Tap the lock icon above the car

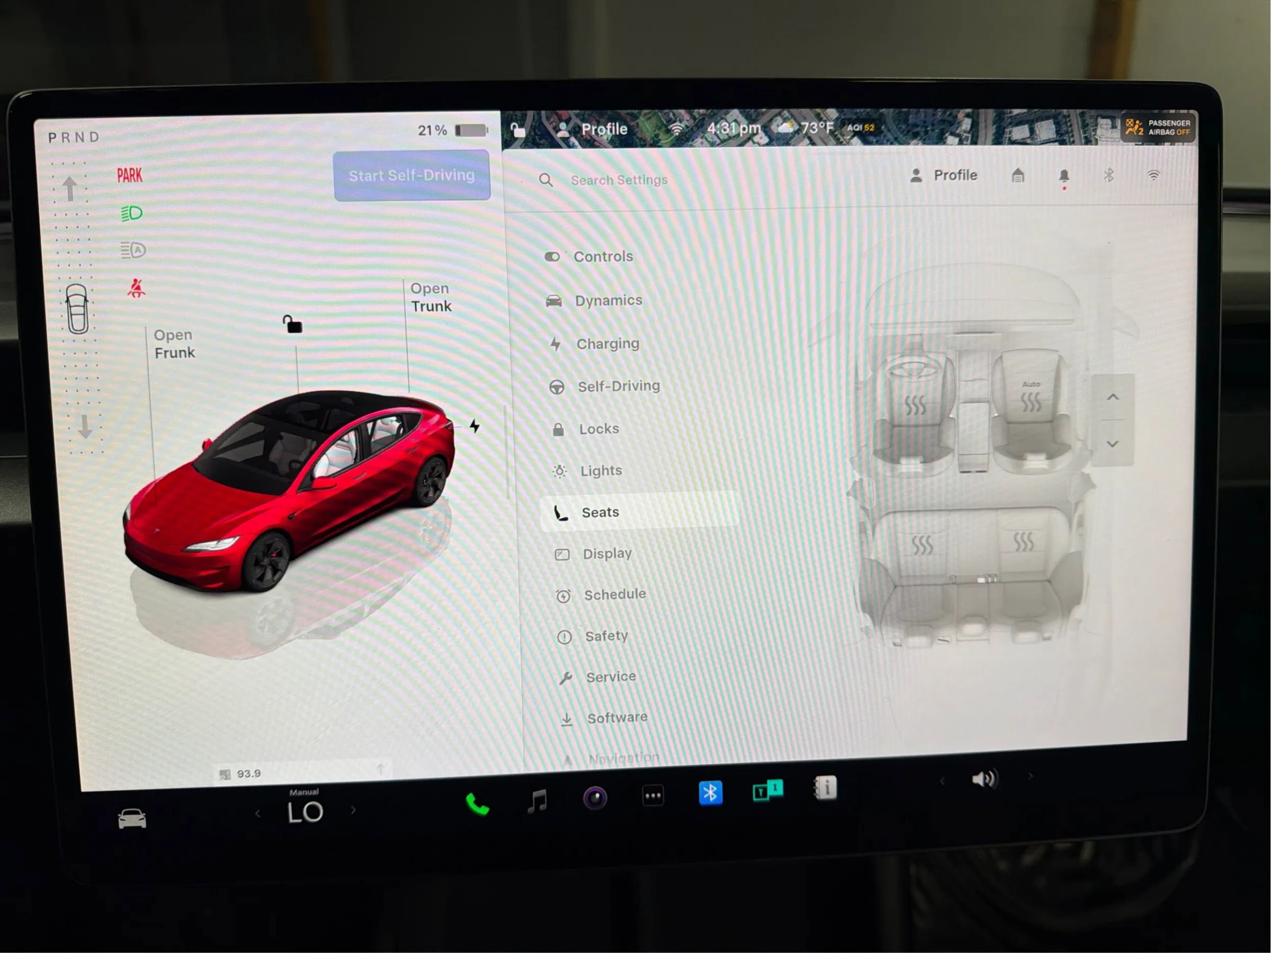tap(293, 325)
